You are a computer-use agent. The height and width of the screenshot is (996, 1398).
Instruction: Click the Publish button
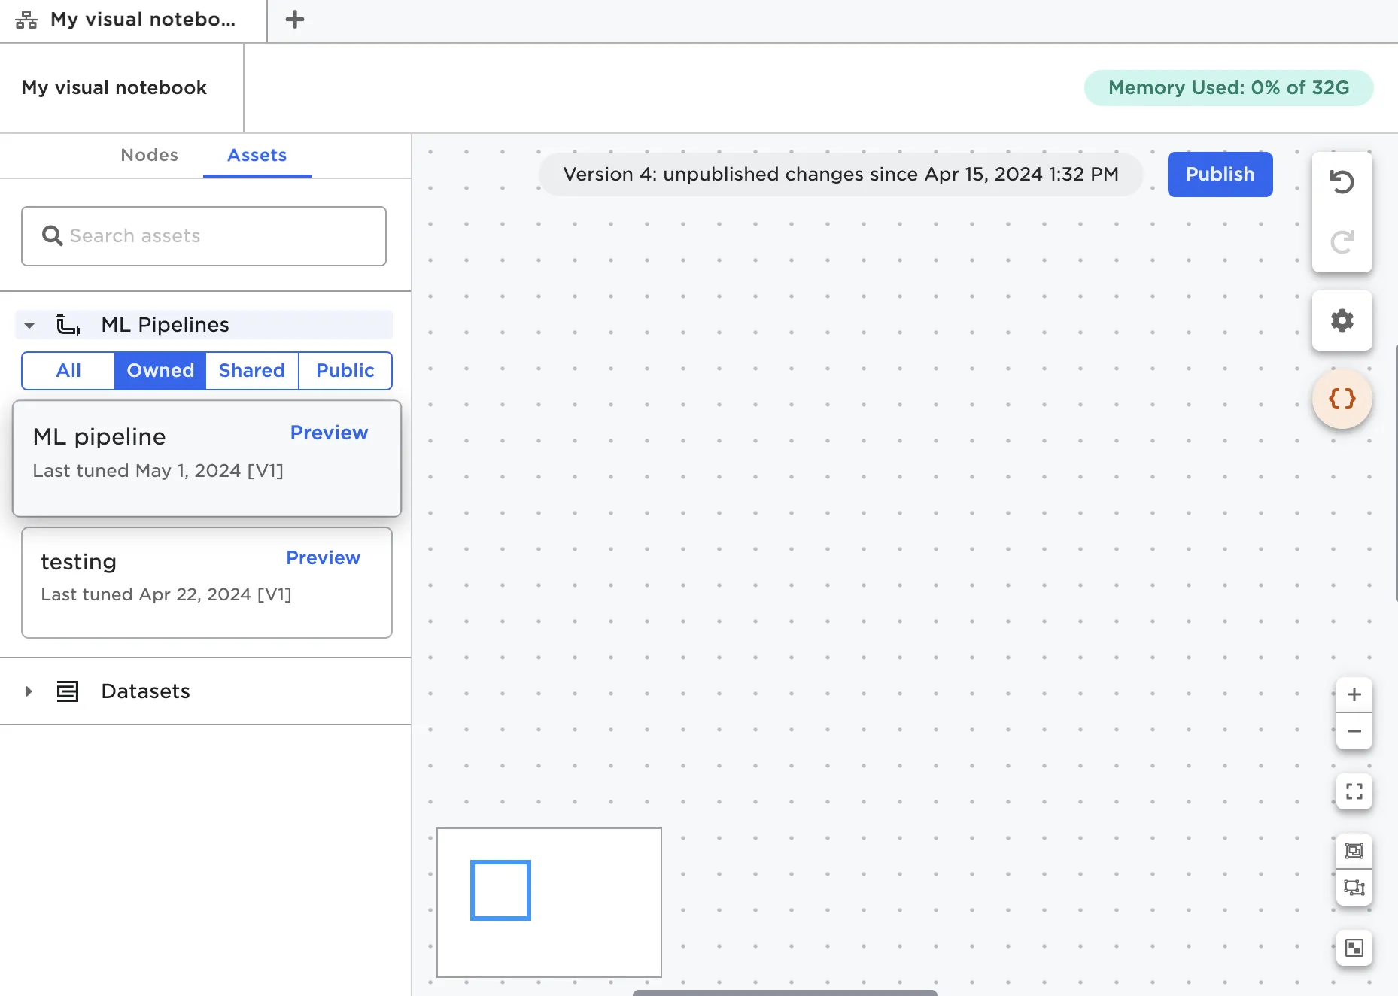(1220, 175)
